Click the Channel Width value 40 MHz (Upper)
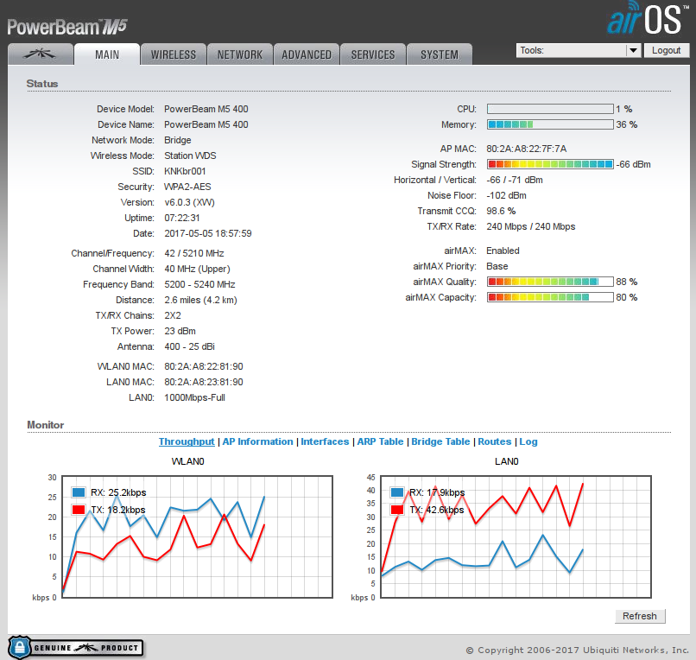The height and width of the screenshot is (660, 696). click(x=197, y=269)
